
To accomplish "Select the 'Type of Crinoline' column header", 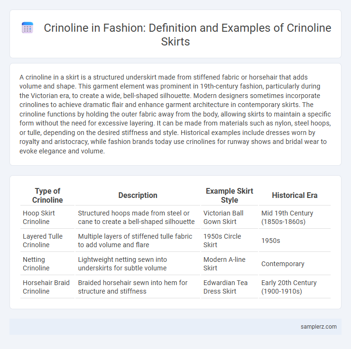I will pos(47,196).
